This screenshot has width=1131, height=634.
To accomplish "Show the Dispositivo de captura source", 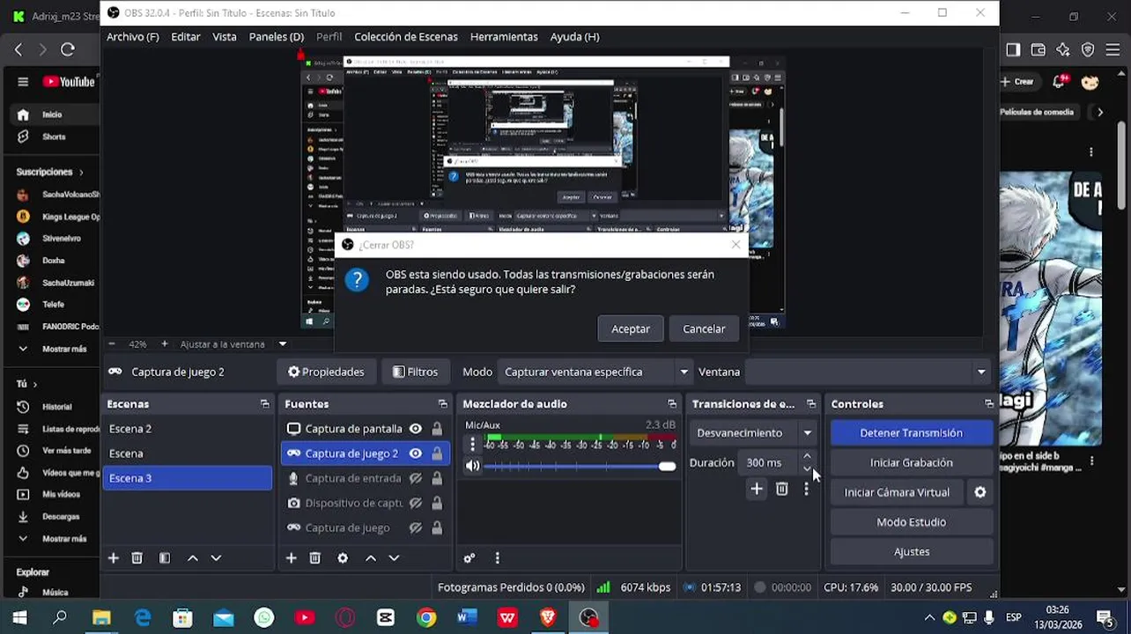I will [415, 503].
